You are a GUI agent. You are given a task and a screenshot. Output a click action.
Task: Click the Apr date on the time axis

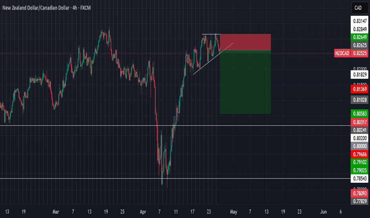[x=143, y=212]
